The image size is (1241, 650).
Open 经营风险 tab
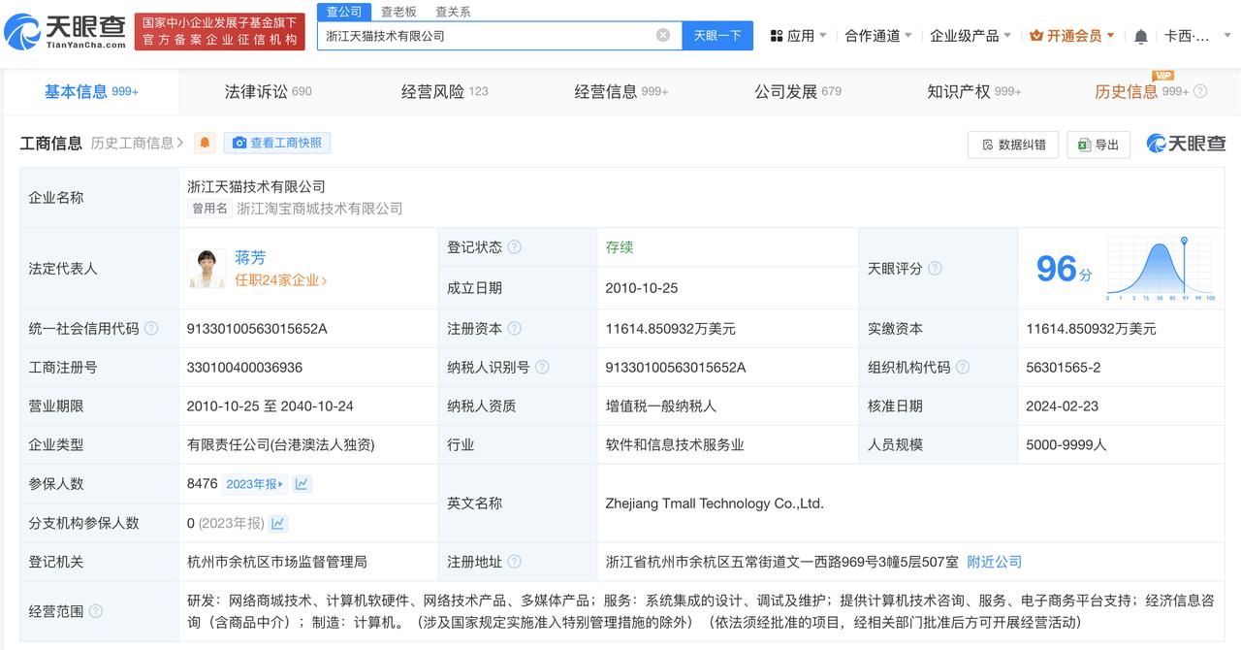445,91
